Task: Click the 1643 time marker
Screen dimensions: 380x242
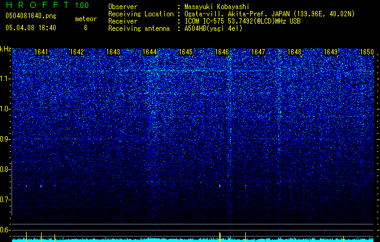Action: (x=113, y=52)
